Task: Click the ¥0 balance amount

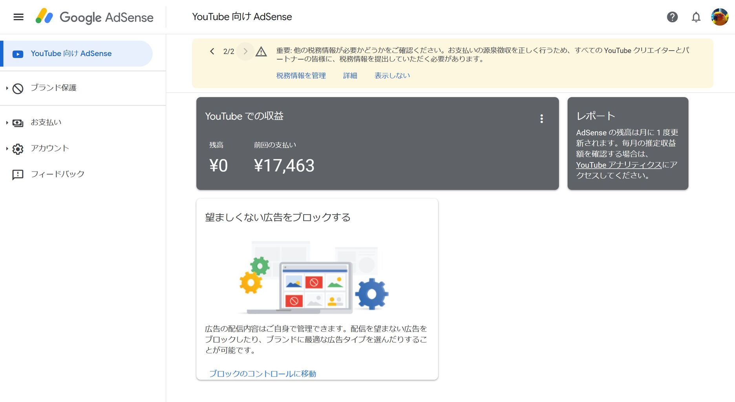Action: 218,165
